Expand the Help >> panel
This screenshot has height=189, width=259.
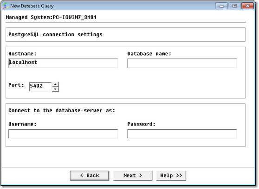[171, 176]
